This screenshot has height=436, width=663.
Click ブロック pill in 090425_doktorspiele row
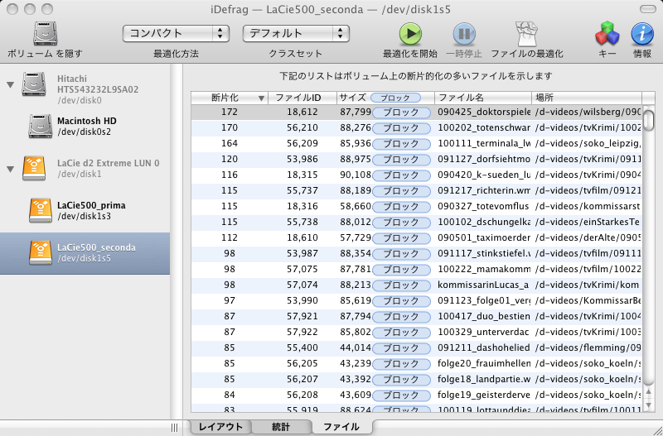pyautogui.click(x=401, y=113)
